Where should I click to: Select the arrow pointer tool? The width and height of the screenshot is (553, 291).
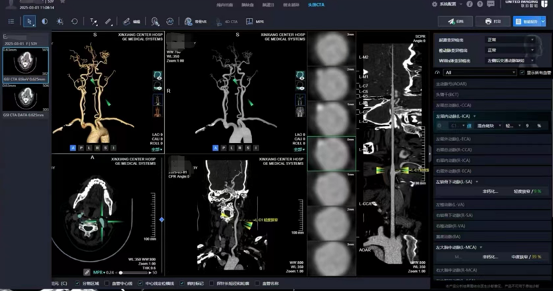point(29,21)
